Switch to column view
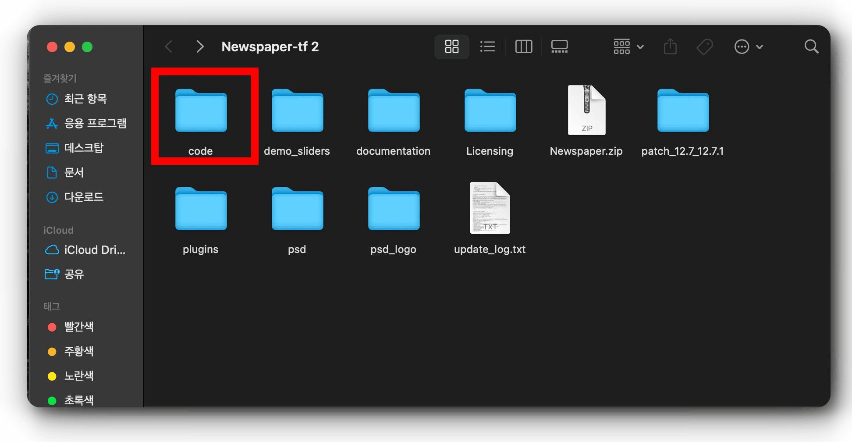Viewport: 852px width, 442px height. [x=523, y=46]
